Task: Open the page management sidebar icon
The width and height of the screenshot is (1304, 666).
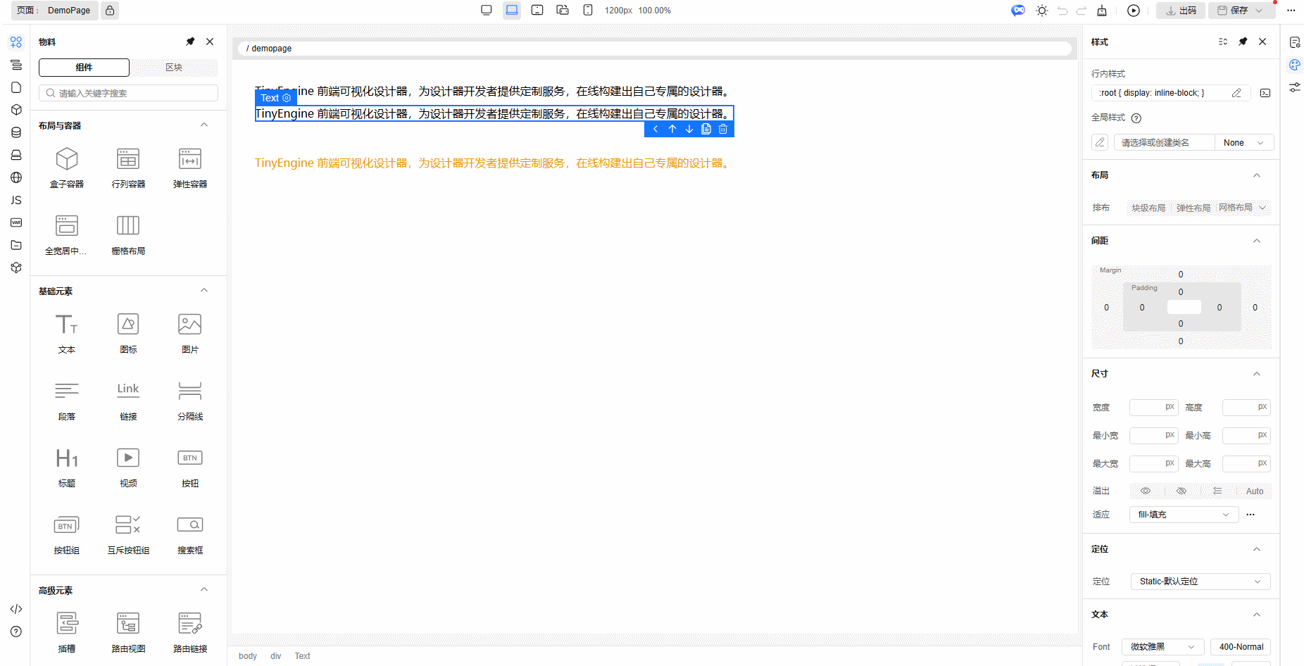Action: [16, 87]
